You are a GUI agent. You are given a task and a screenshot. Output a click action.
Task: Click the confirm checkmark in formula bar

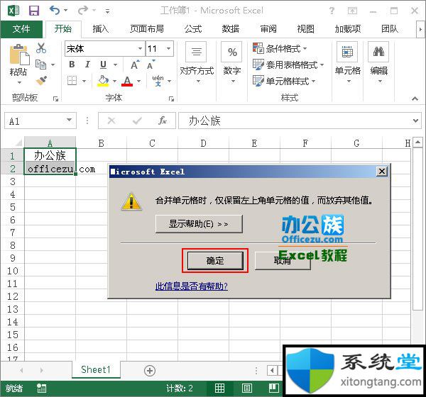pos(137,121)
